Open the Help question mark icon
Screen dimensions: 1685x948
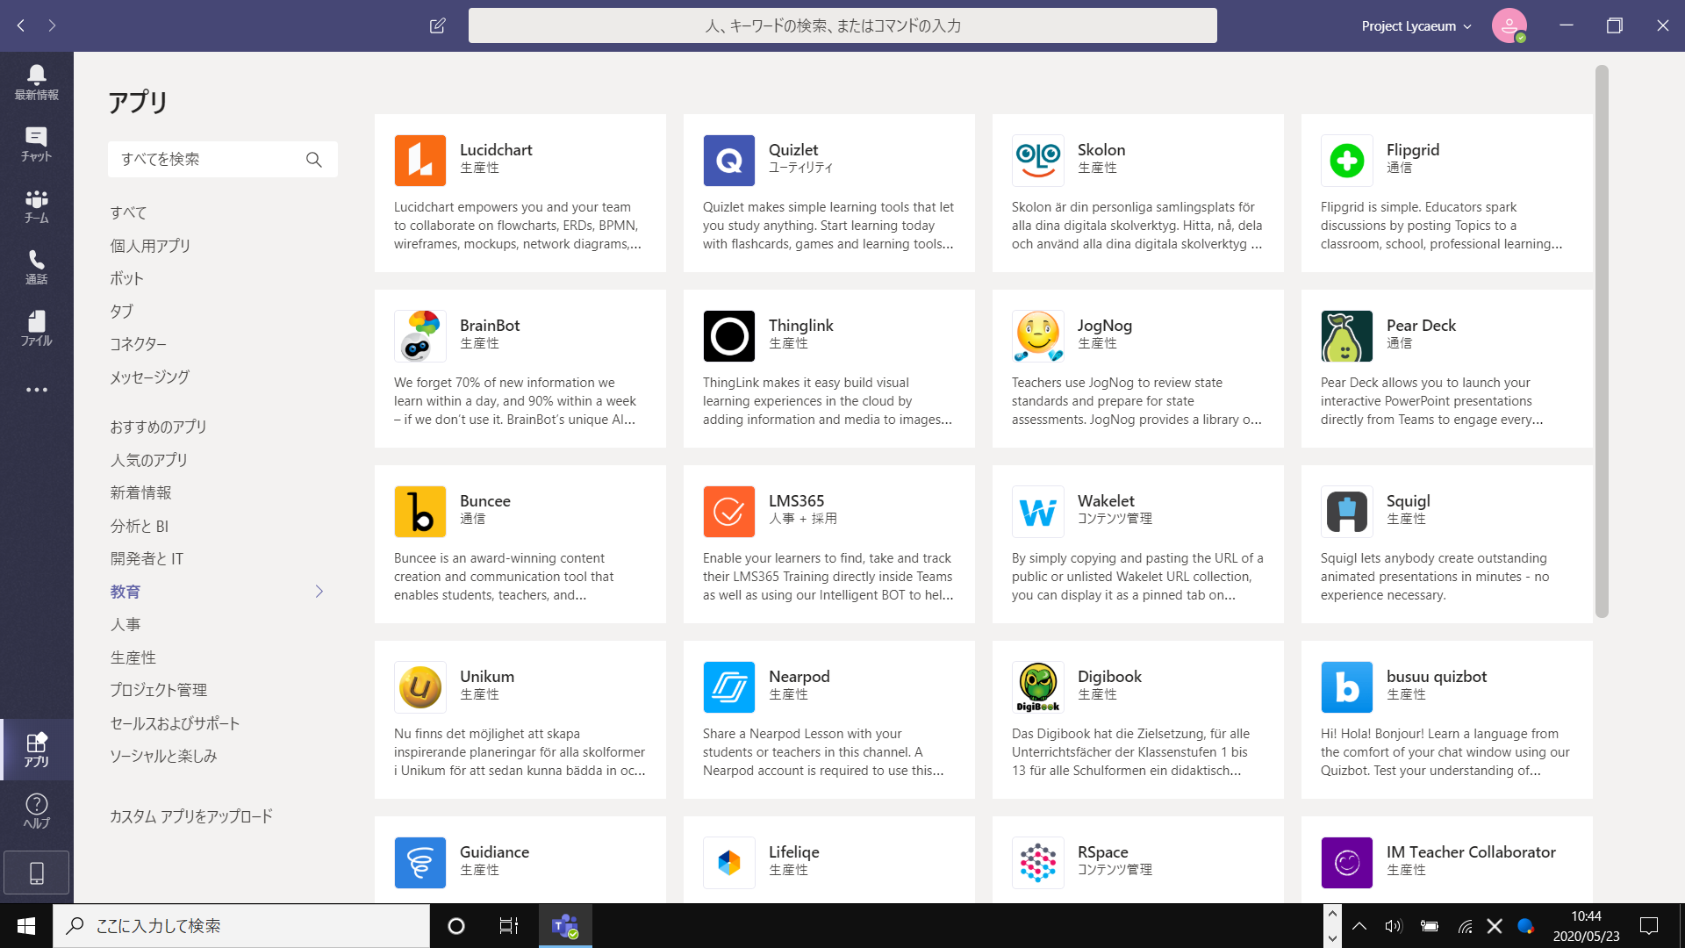(x=36, y=810)
